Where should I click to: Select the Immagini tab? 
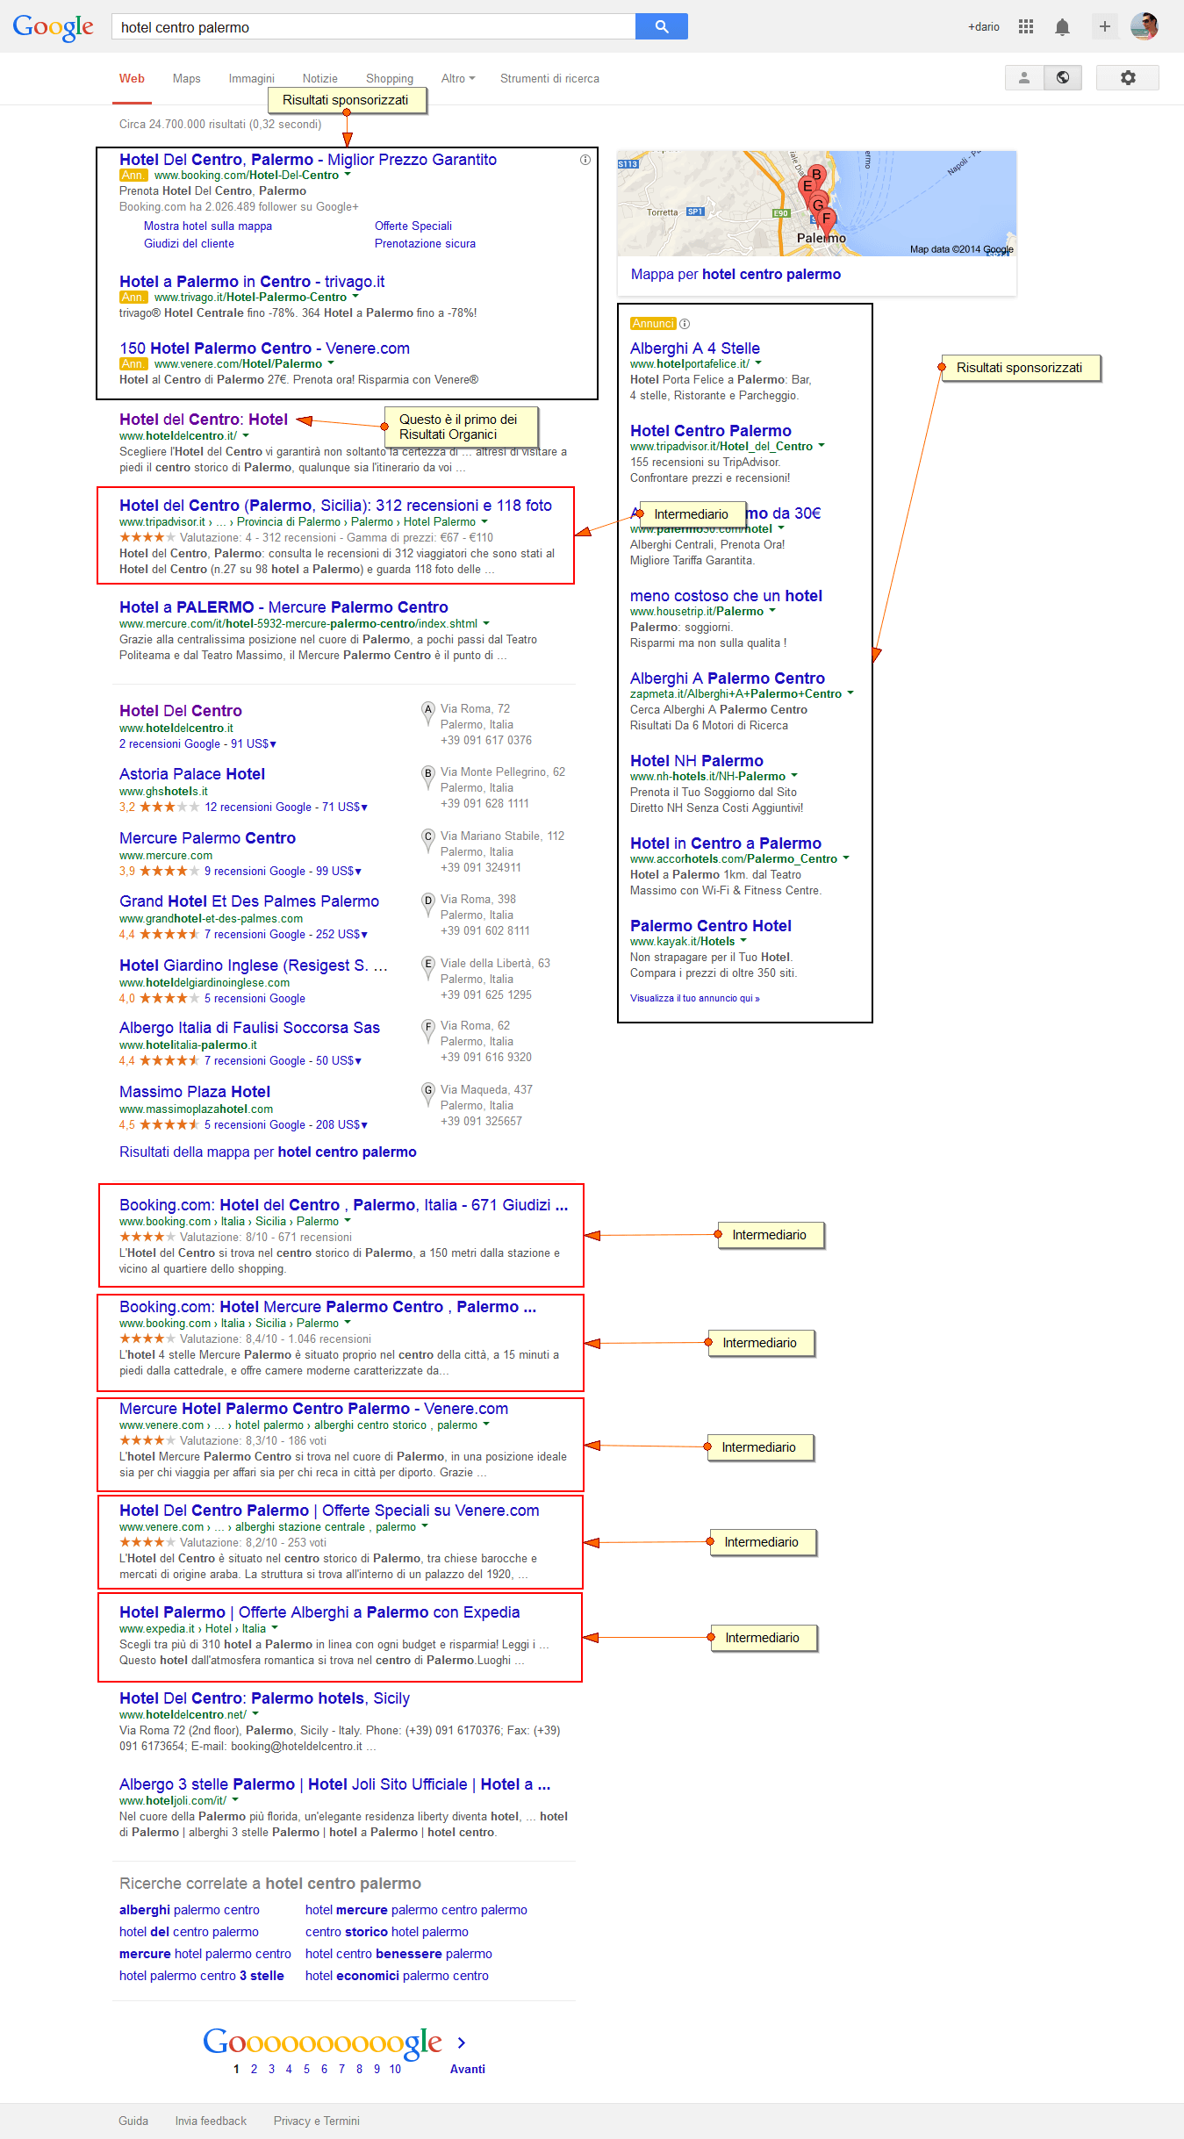[251, 78]
